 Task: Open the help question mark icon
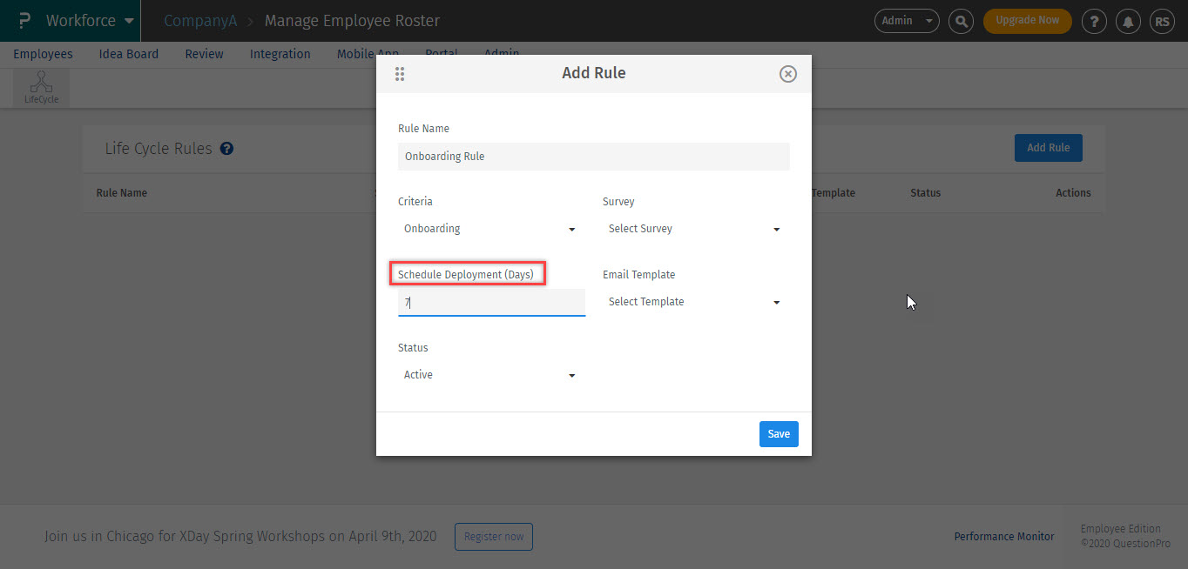tap(1094, 21)
